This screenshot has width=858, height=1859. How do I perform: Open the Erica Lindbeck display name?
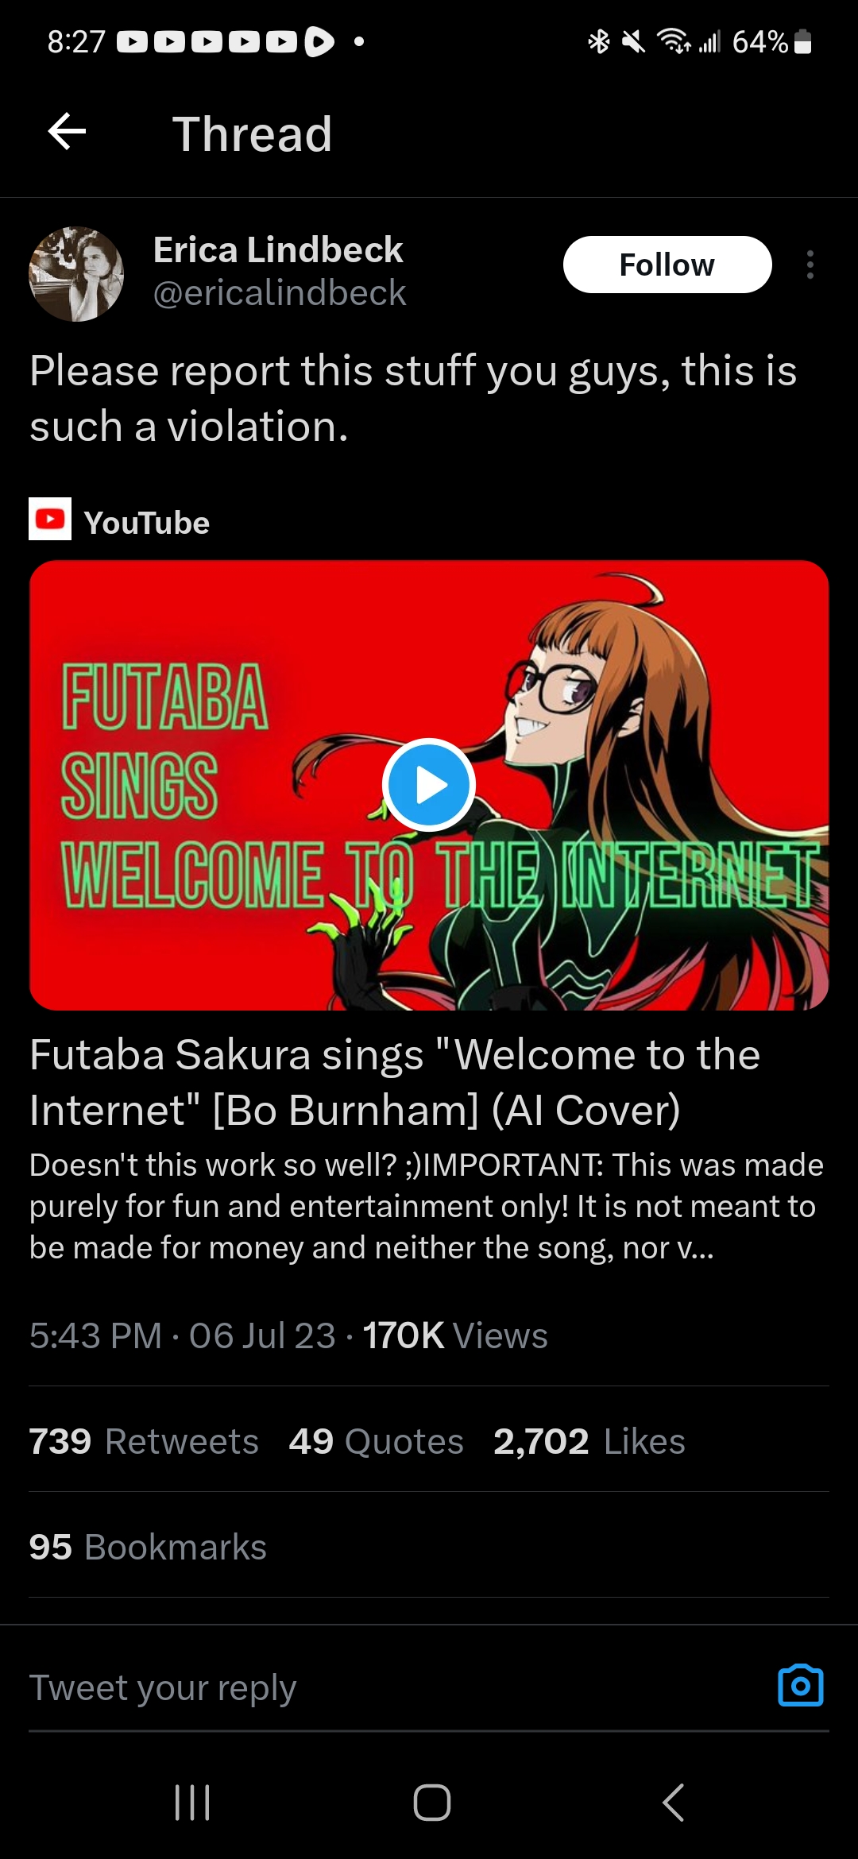pos(278,249)
